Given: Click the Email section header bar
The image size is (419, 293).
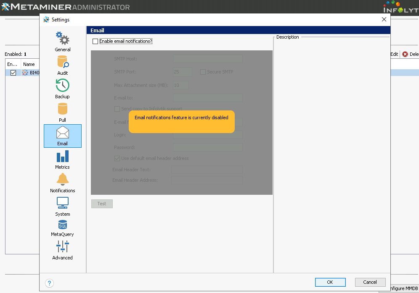Looking at the screenshot, I should [x=239, y=30].
